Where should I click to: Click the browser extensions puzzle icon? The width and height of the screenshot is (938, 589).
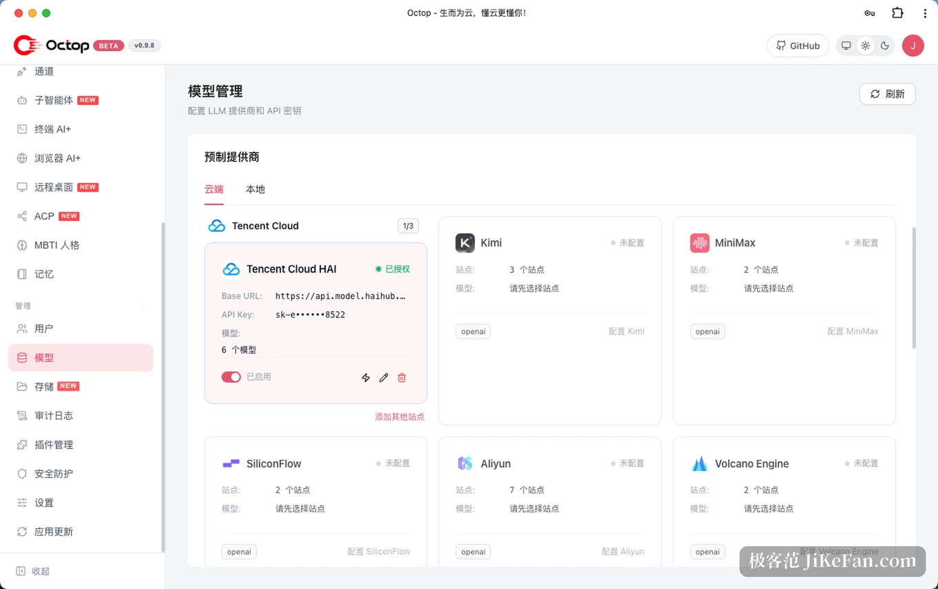pos(897,13)
